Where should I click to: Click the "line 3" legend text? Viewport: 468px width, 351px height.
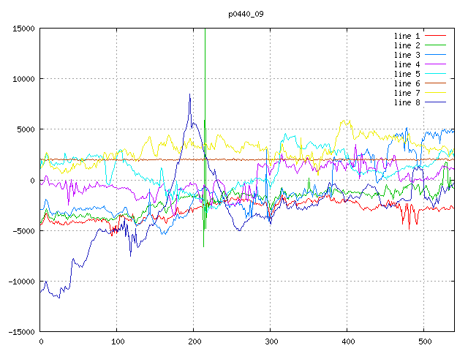coord(407,55)
